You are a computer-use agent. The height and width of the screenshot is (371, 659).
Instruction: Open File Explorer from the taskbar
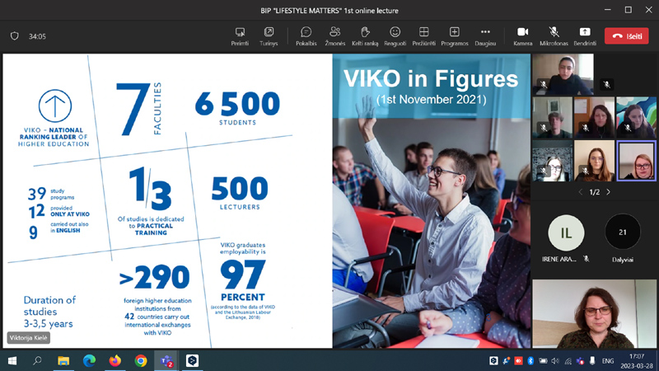(63, 361)
